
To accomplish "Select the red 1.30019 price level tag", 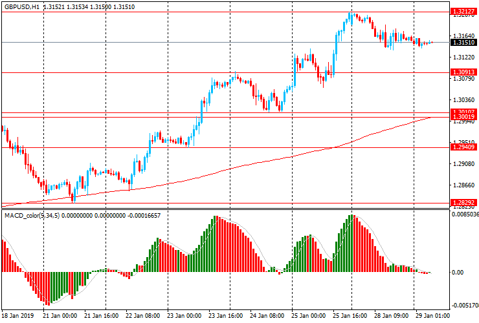I will pos(463,117).
